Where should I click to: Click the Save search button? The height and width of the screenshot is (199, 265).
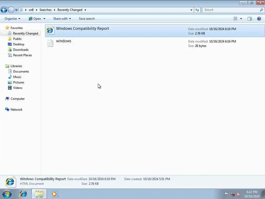pyautogui.click(x=87, y=19)
